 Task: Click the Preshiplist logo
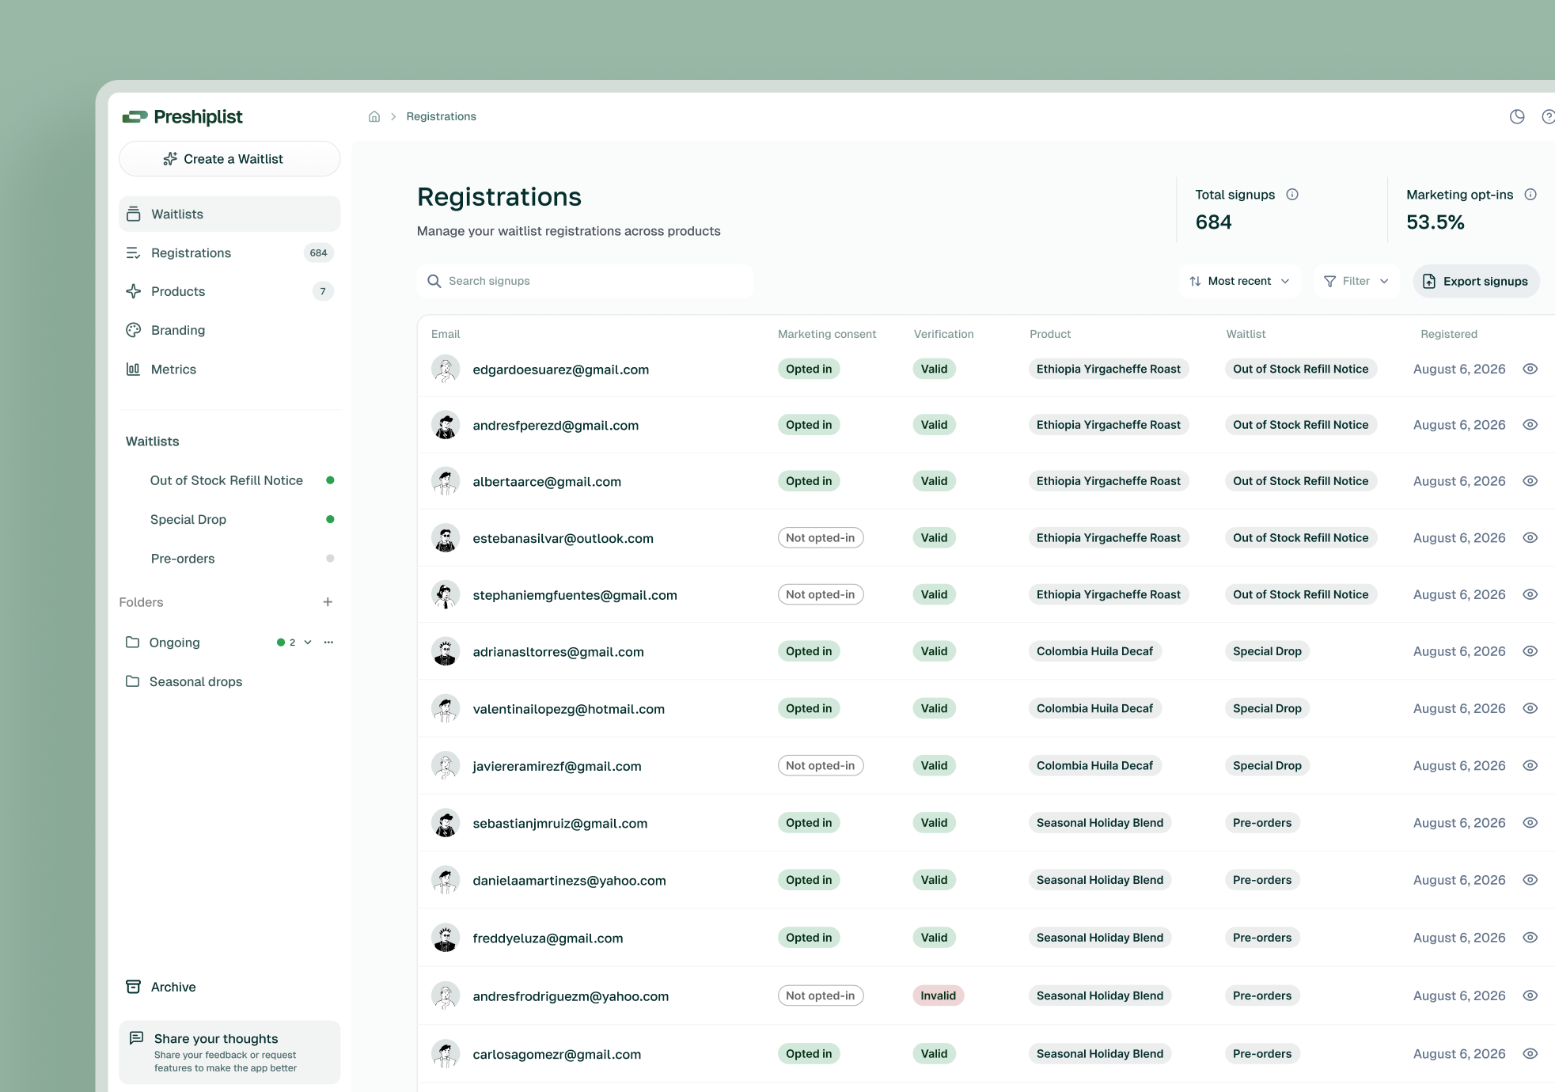click(183, 117)
